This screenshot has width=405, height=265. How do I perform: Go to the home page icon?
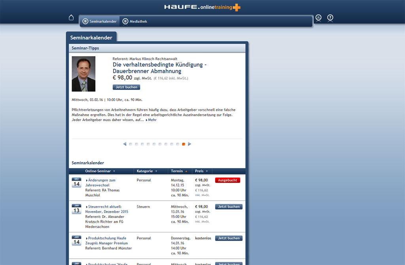click(71, 17)
